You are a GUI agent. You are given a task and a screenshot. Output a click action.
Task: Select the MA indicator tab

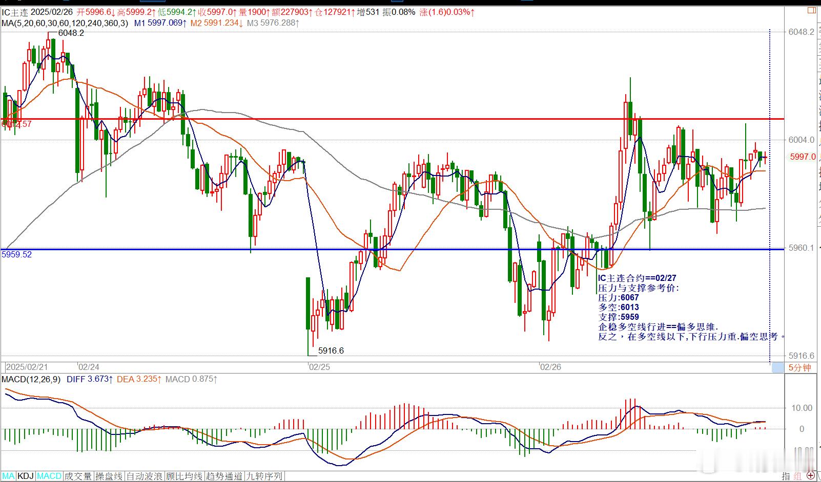coord(9,476)
